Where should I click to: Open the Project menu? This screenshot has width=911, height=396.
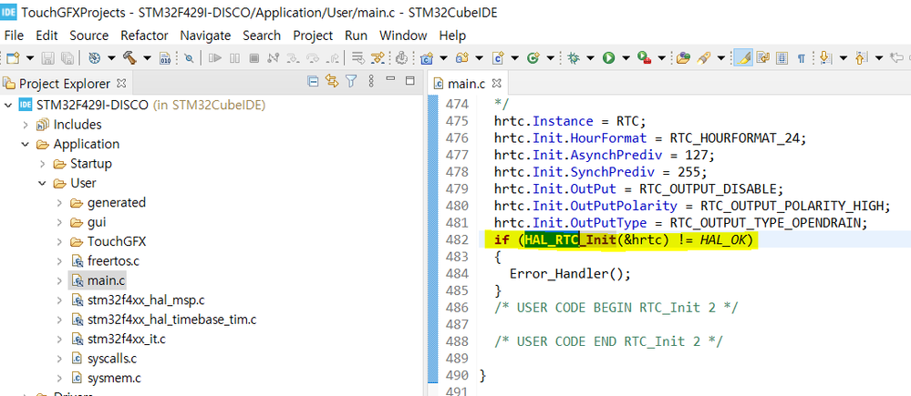(313, 36)
